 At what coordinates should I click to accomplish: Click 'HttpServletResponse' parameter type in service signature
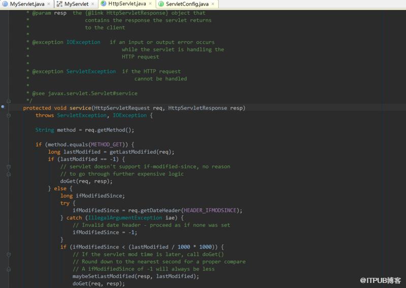(197, 108)
